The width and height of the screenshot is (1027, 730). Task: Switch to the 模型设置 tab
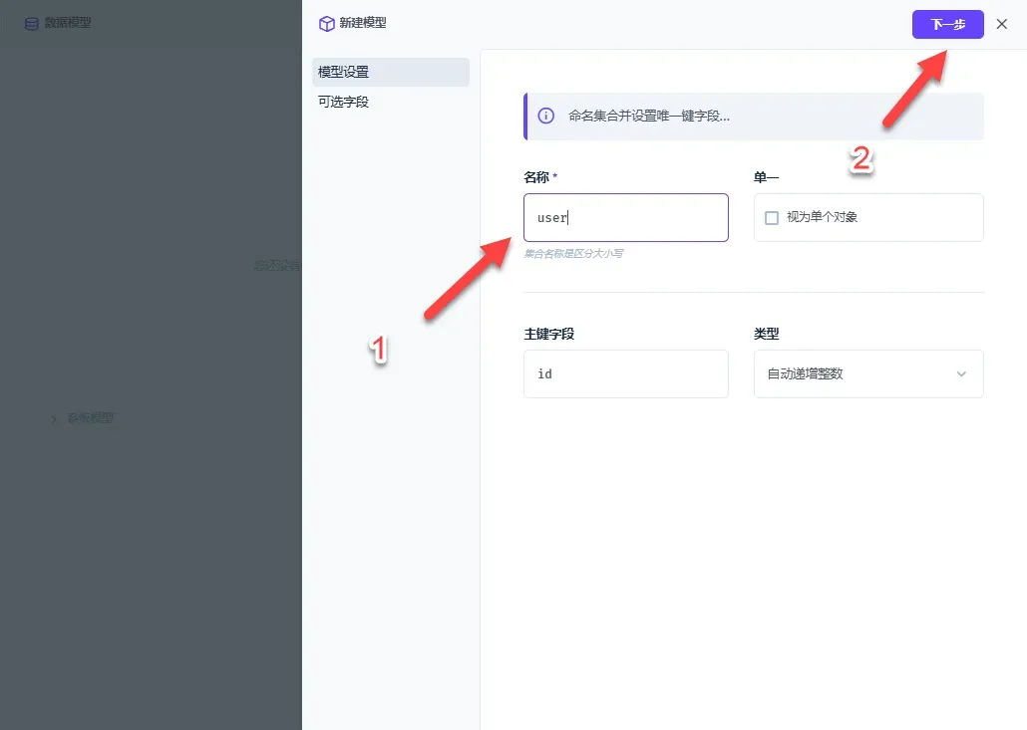(391, 72)
